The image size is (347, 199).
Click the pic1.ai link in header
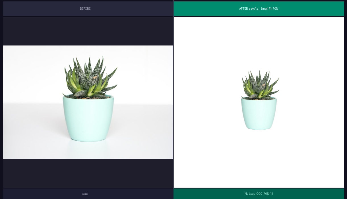click(x=255, y=9)
